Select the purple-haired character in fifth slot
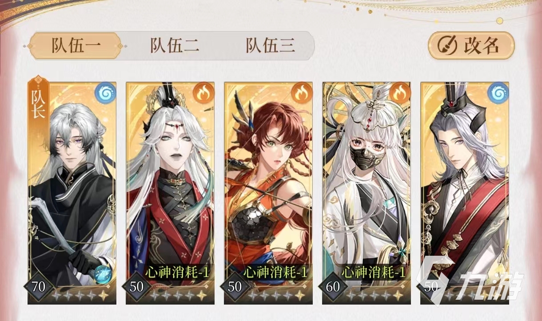 point(465,193)
